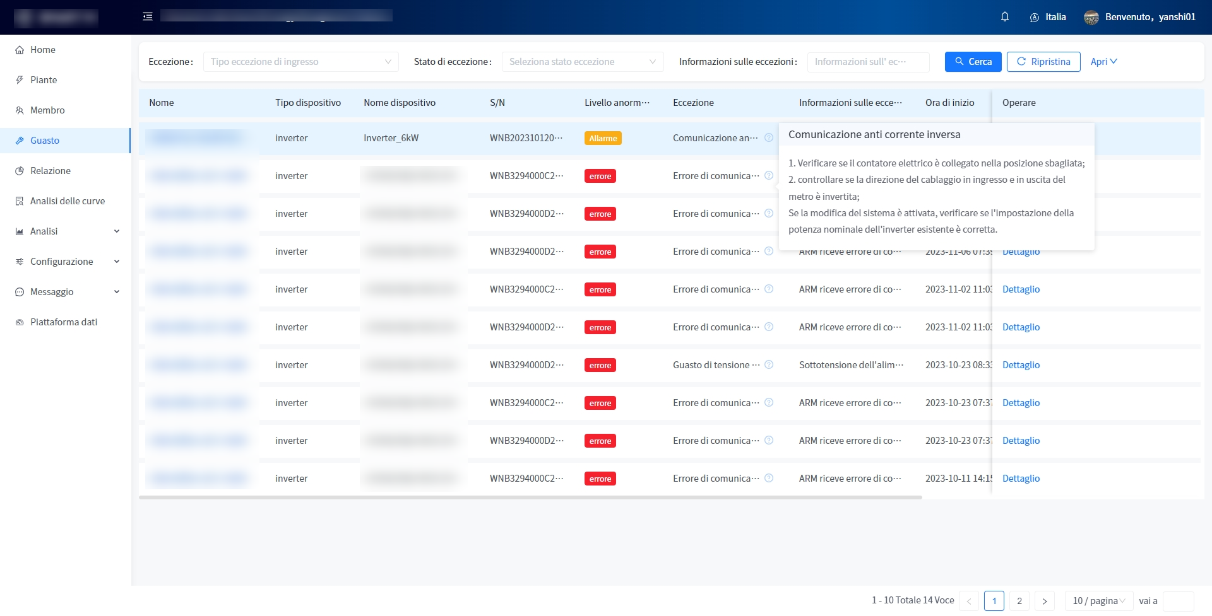The image size is (1212, 616).
Task: Click the Piattaforma dati sidebar icon
Action: coord(20,322)
